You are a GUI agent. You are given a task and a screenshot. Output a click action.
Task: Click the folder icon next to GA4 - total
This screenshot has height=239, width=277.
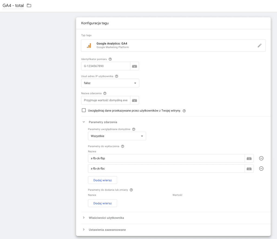(x=29, y=5)
